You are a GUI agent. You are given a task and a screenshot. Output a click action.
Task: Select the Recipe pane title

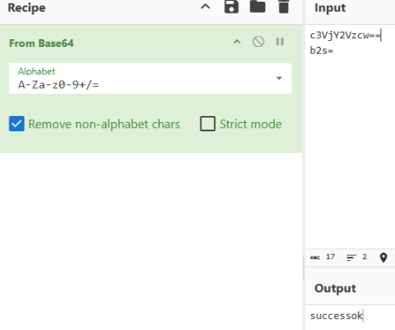[26, 8]
